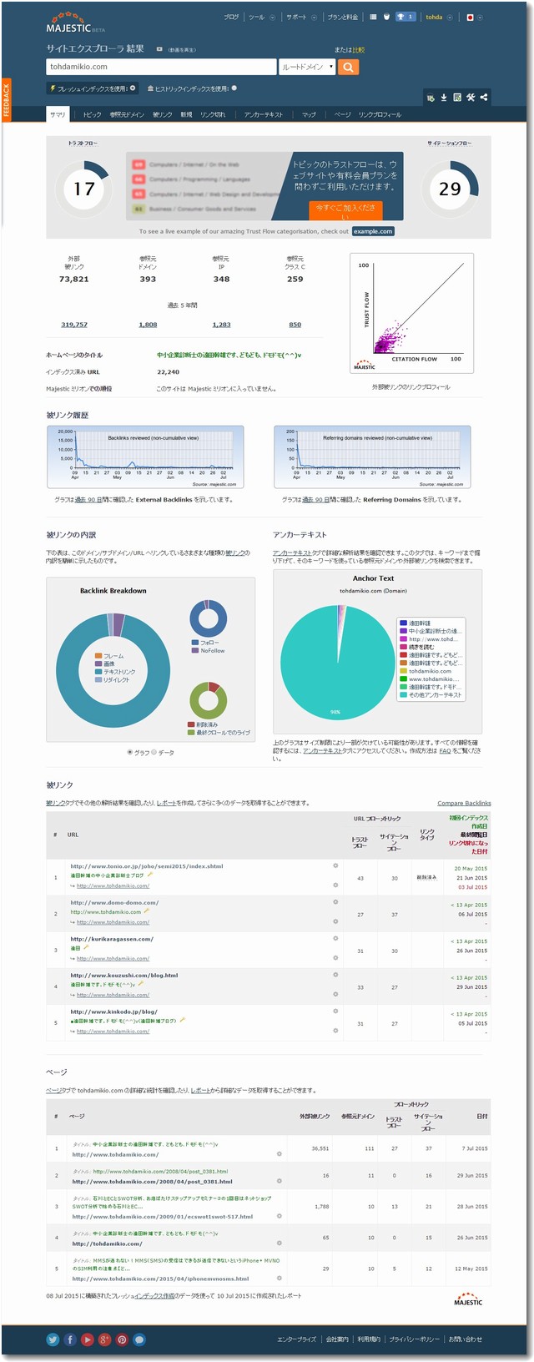Image resolution: width=534 pixels, height=1362 pixels.
Task: Open the trophy badge icon in the header
Action: coord(406,17)
